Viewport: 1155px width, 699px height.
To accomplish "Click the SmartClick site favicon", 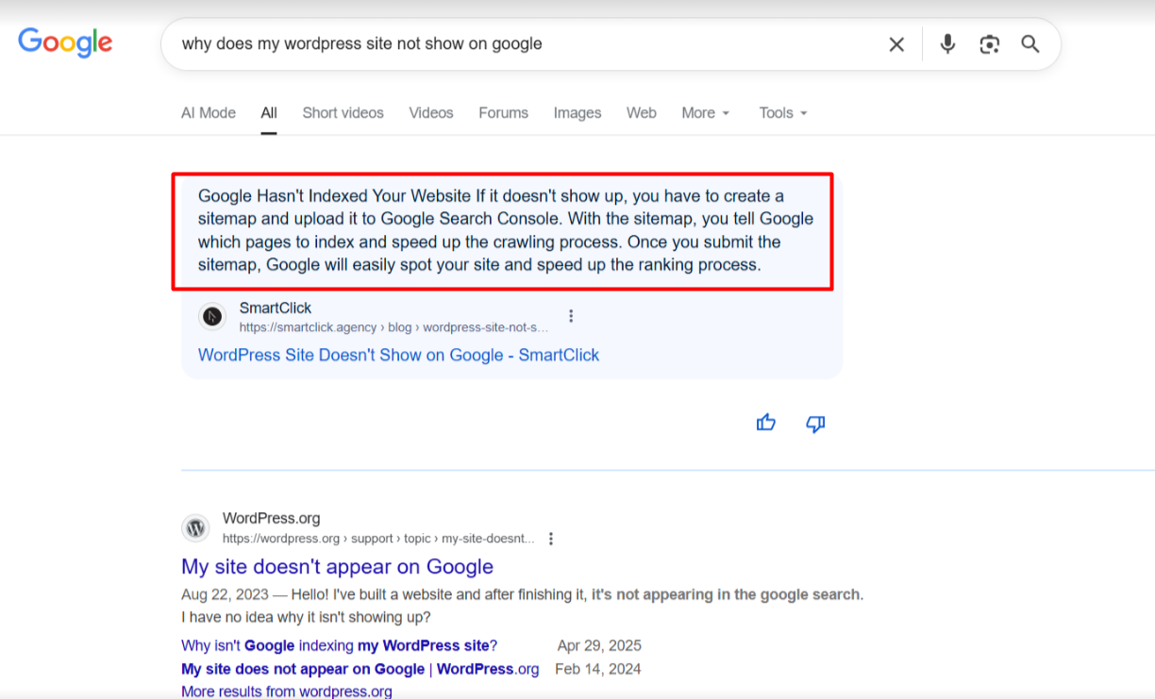I will [212, 316].
